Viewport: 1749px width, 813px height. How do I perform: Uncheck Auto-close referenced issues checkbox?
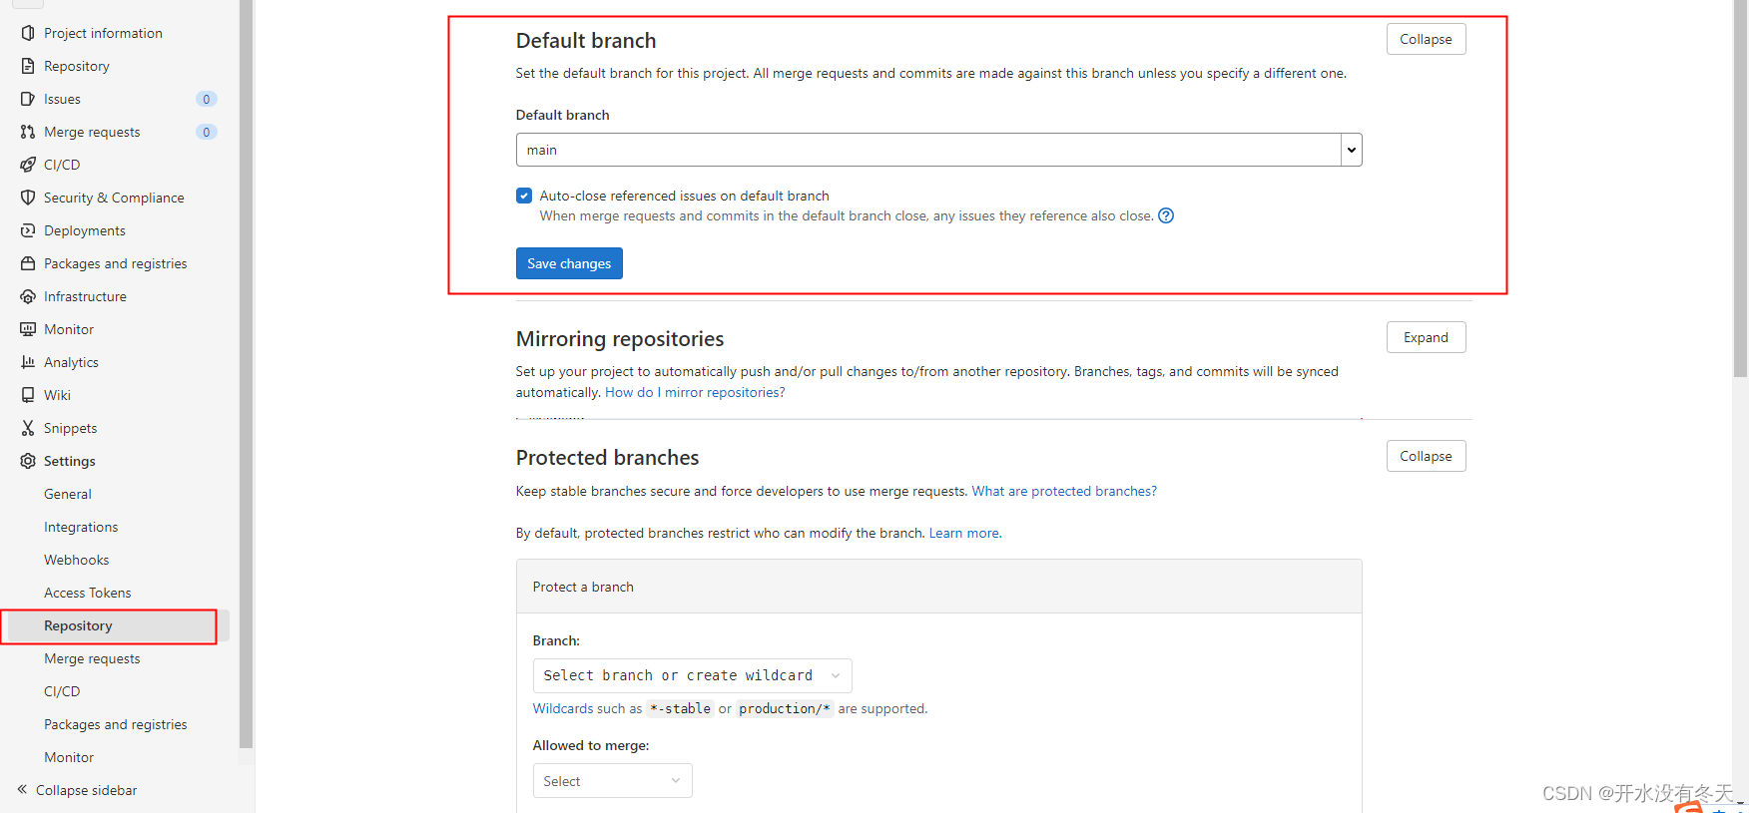(x=524, y=196)
